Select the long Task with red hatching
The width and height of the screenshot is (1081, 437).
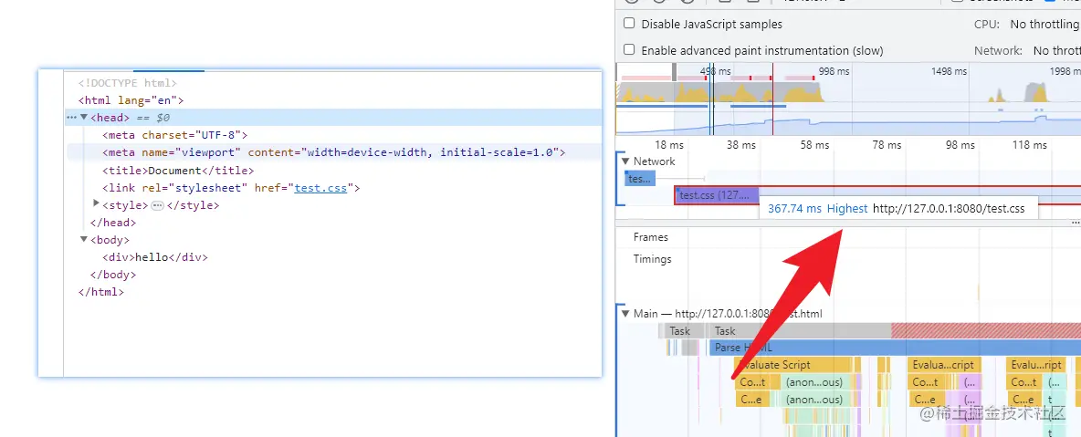(895, 331)
